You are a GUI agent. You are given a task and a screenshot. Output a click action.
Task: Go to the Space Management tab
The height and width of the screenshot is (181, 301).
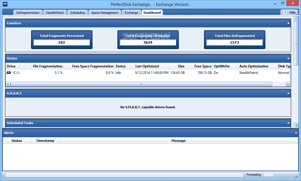tap(105, 13)
